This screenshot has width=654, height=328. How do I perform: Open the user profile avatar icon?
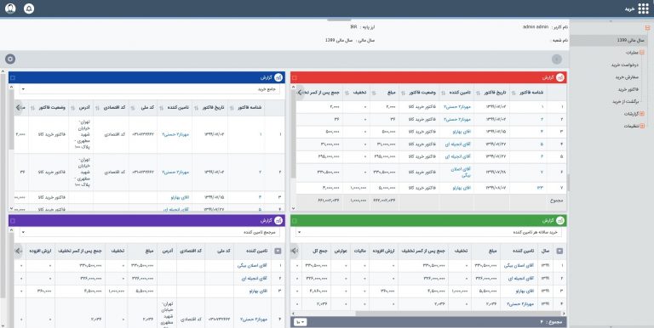10,8
